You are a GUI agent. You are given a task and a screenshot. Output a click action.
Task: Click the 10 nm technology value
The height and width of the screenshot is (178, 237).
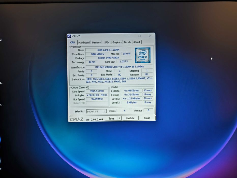92,62
